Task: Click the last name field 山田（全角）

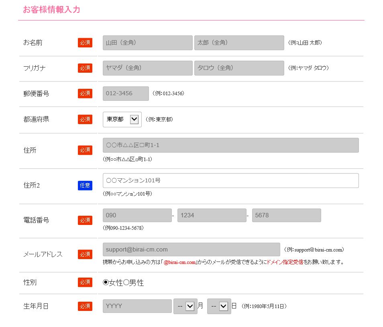Action: pos(147,43)
